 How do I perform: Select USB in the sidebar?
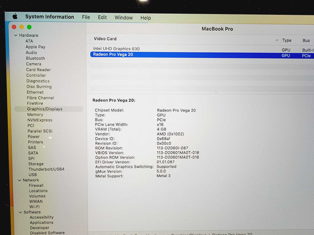tap(33, 175)
